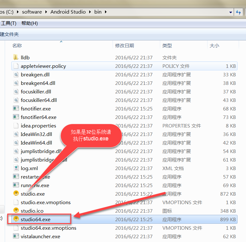Click the focuskiller.dll file icon
Screen dimensions: 246x242
(16, 91)
